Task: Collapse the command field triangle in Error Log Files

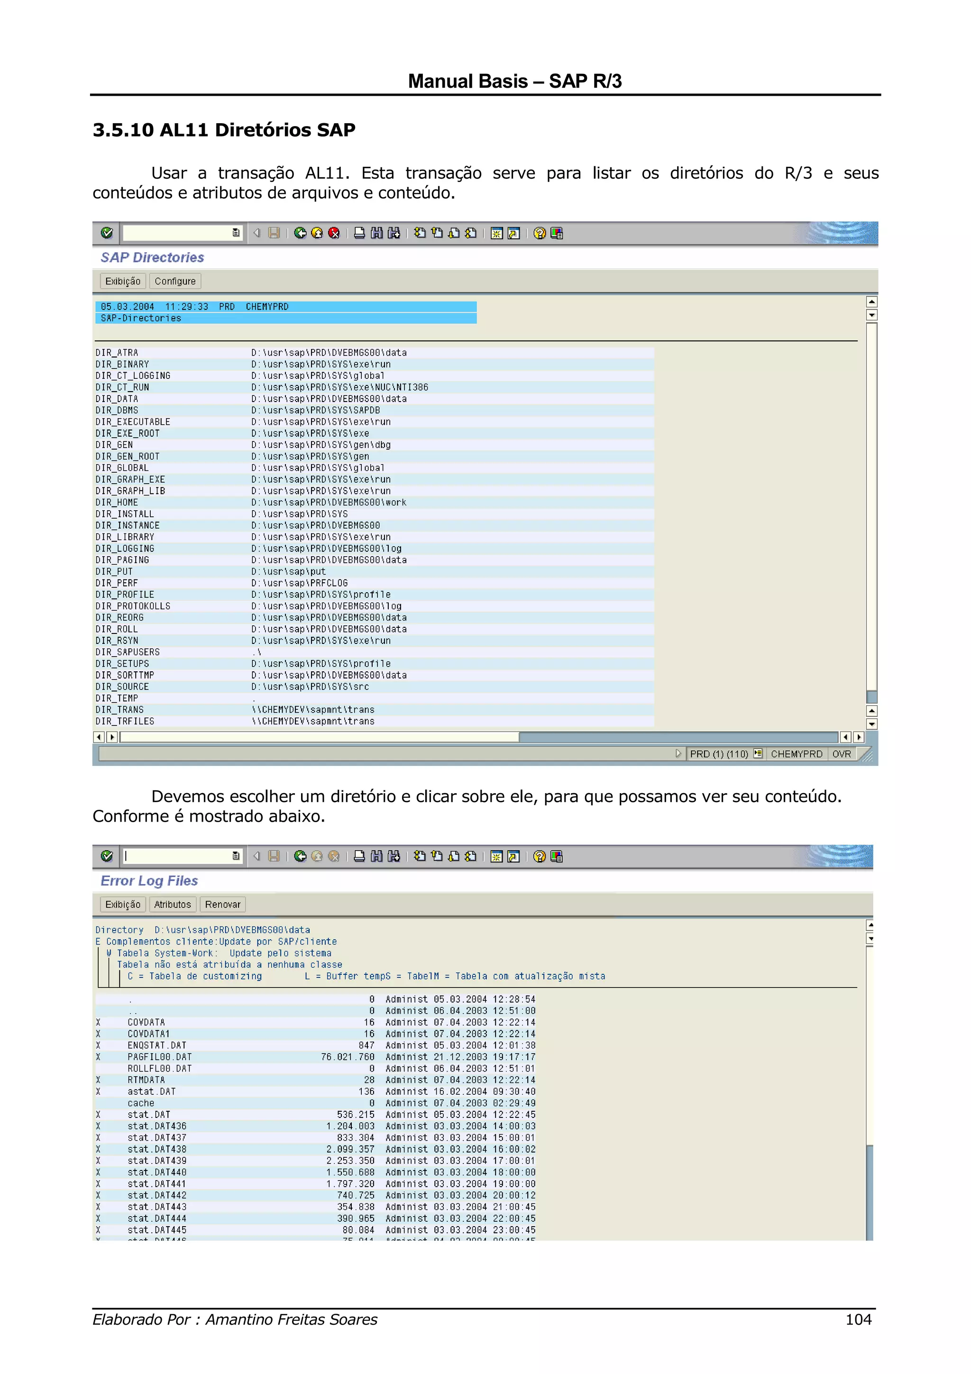Action: [256, 856]
